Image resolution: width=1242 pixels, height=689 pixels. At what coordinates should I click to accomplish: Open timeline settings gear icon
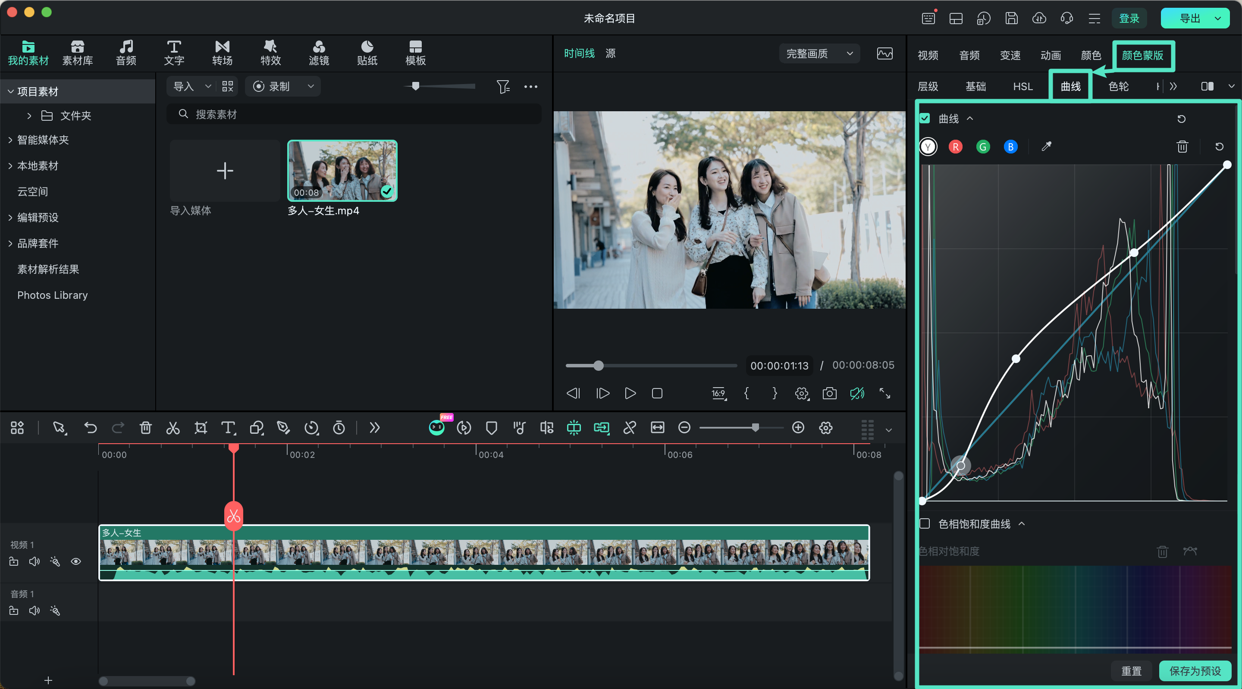tap(826, 428)
